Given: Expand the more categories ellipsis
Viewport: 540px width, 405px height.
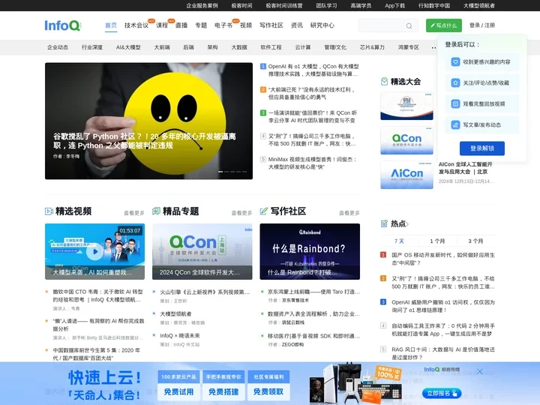Looking at the screenshot, I should pyautogui.click(x=433, y=47).
